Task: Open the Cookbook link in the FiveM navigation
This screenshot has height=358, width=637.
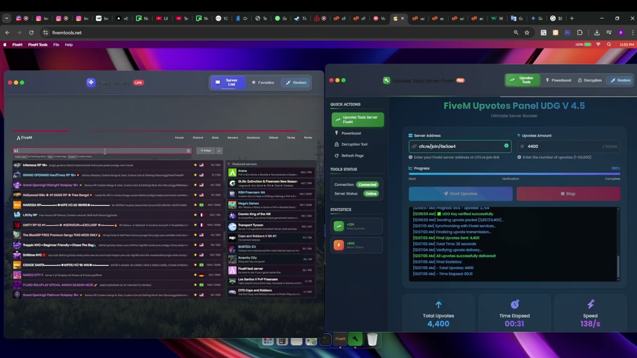Action: [x=253, y=138]
